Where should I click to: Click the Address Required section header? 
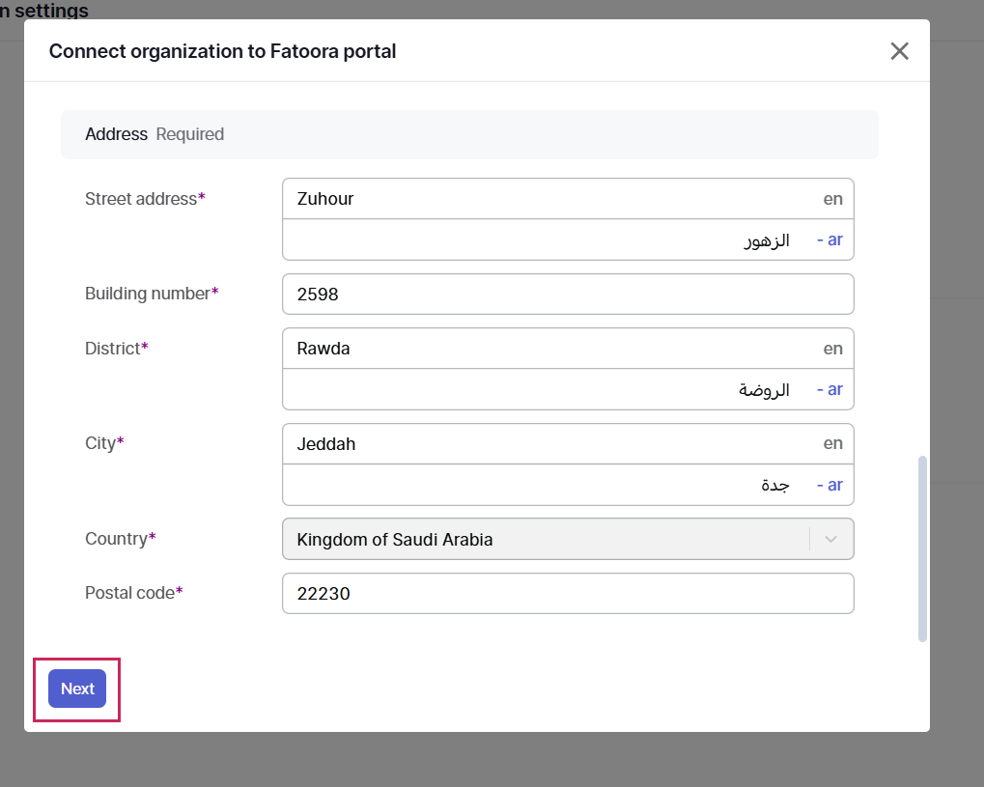pyautogui.click(x=155, y=134)
